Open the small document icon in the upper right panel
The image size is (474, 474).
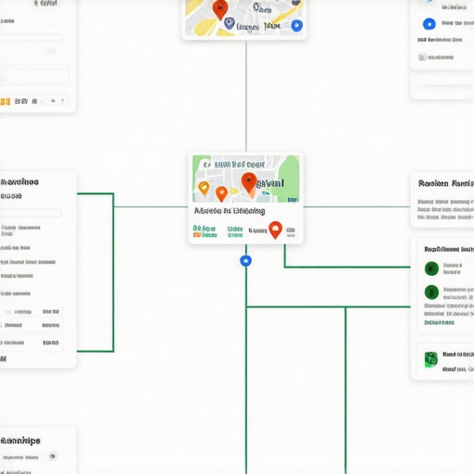[x=422, y=57]
